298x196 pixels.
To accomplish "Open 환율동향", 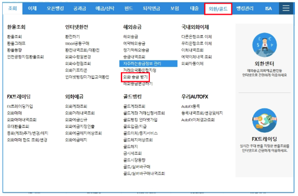I will click(x=15, y=50).
